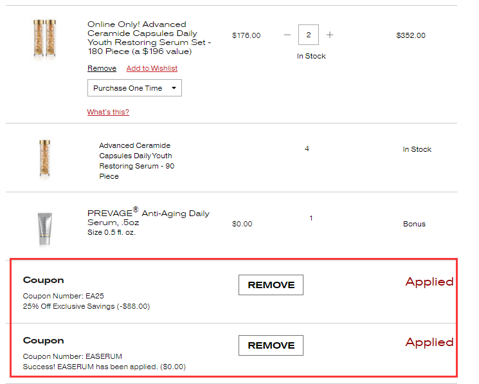Decrease quantity with the minus icon
Screen dimensions: 479x384
tap(287, 35)
